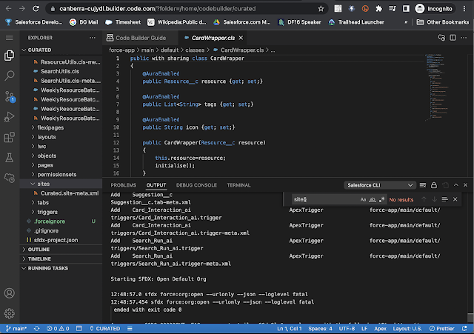This screenshot has width=474, height=334.
Task: Open the Accounts icon in activity bar
Action: 10,293
